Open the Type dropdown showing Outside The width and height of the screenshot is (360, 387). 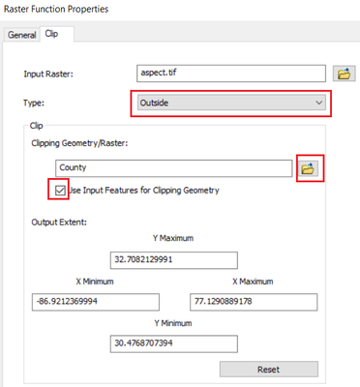[231, 103]
